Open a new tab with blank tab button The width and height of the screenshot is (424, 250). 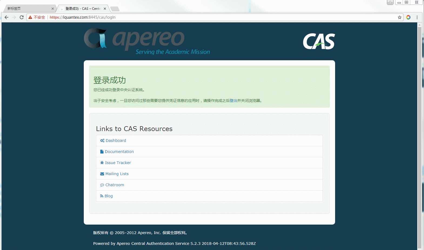tap(115, 9)
